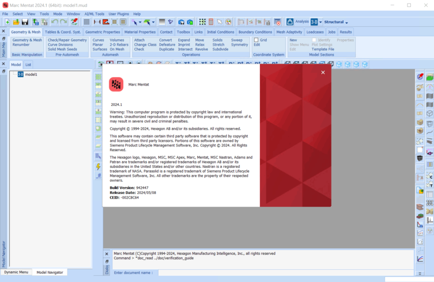
Task: Enable the Grid checkbox
Action: tap(256, 40)
